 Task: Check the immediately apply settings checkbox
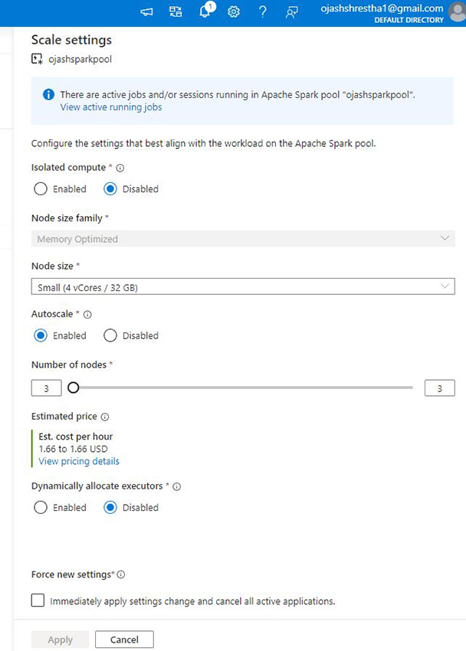38,601
